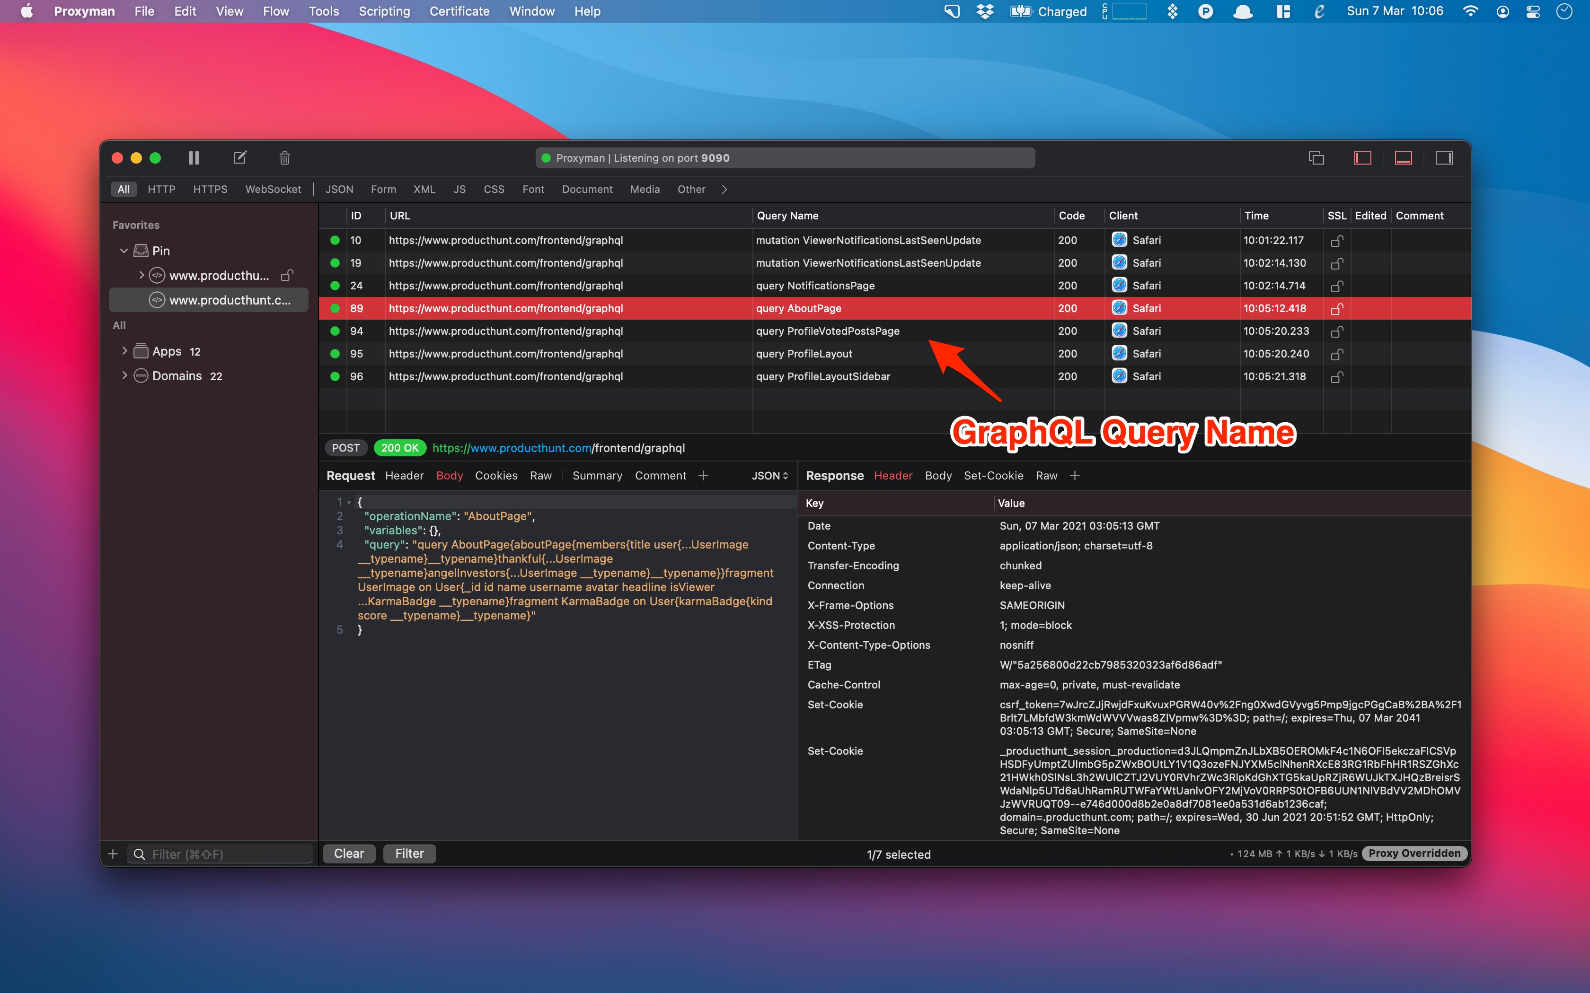This screenshot has height=993, width=1590.
Task: Open the Scripting menu
Action: tap(385, 11)
